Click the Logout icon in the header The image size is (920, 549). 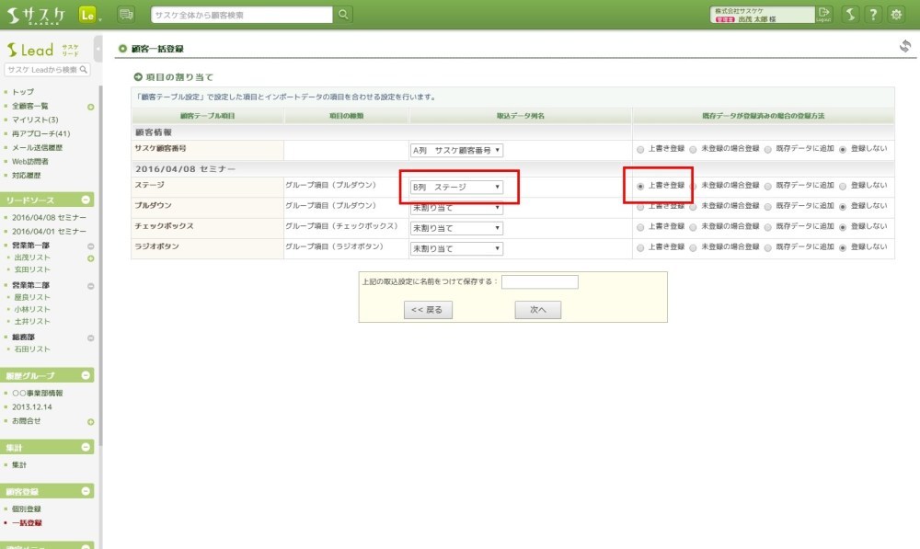tap(823, 14)
